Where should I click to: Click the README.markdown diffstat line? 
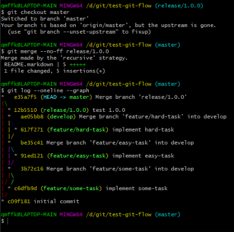click(x=45, y=65)
